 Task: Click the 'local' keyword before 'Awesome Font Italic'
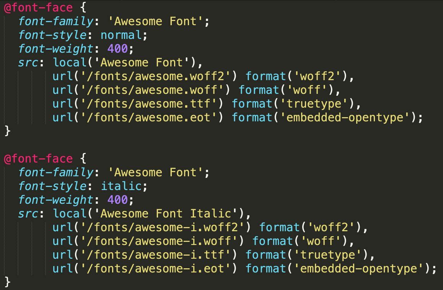pos(70,214)
